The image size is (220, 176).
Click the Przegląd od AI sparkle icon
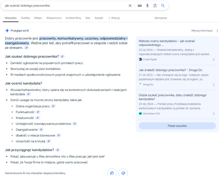tap(7, 30)
